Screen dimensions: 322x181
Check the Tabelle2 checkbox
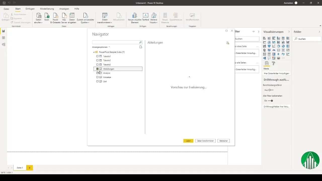click(x=97, y=60)
